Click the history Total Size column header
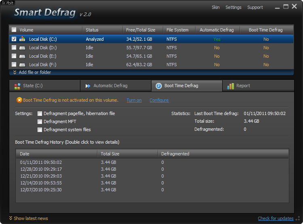The height and width of the screenshot is (224, 303). pos(128,154)
